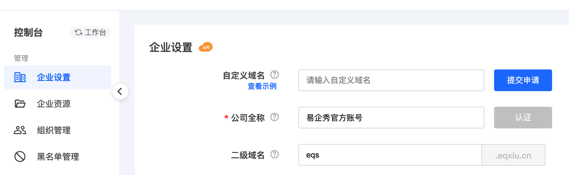This screenshot has height=175, width=569.
Task: Click the 公司全称 field containing 易企秀官方账号
Action: [391, 117]
